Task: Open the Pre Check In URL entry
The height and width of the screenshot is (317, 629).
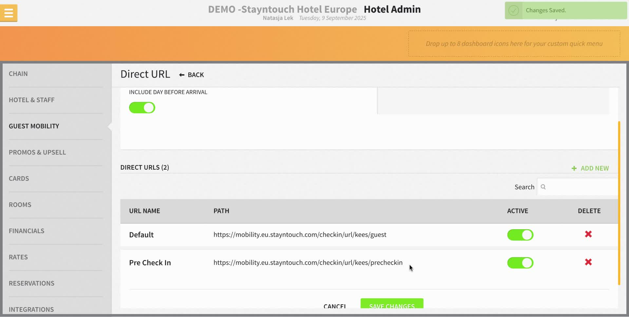Action: [150, 263]
